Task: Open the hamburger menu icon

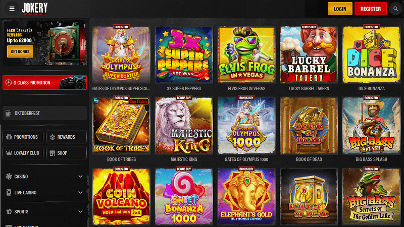Action: tap(12, 9)
